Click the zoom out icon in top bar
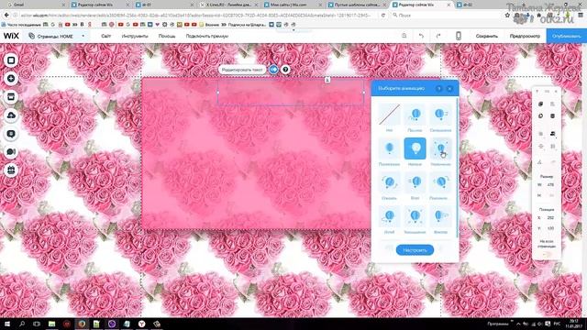Image resolution: width=587 pixels, height=330 pixels. 404,36
